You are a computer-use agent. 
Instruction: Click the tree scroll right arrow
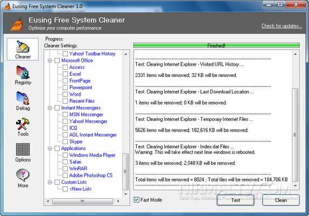click(118, 201)
